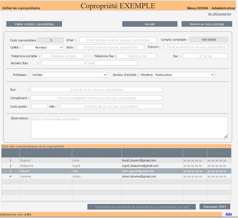Screen dimensions: 238x218
Task: Open Secteur d'activité dropdown
Action: click(177, 75)
